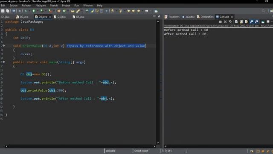
Task: Click the Save All toolbar icon
Action: tap(8, 11)
